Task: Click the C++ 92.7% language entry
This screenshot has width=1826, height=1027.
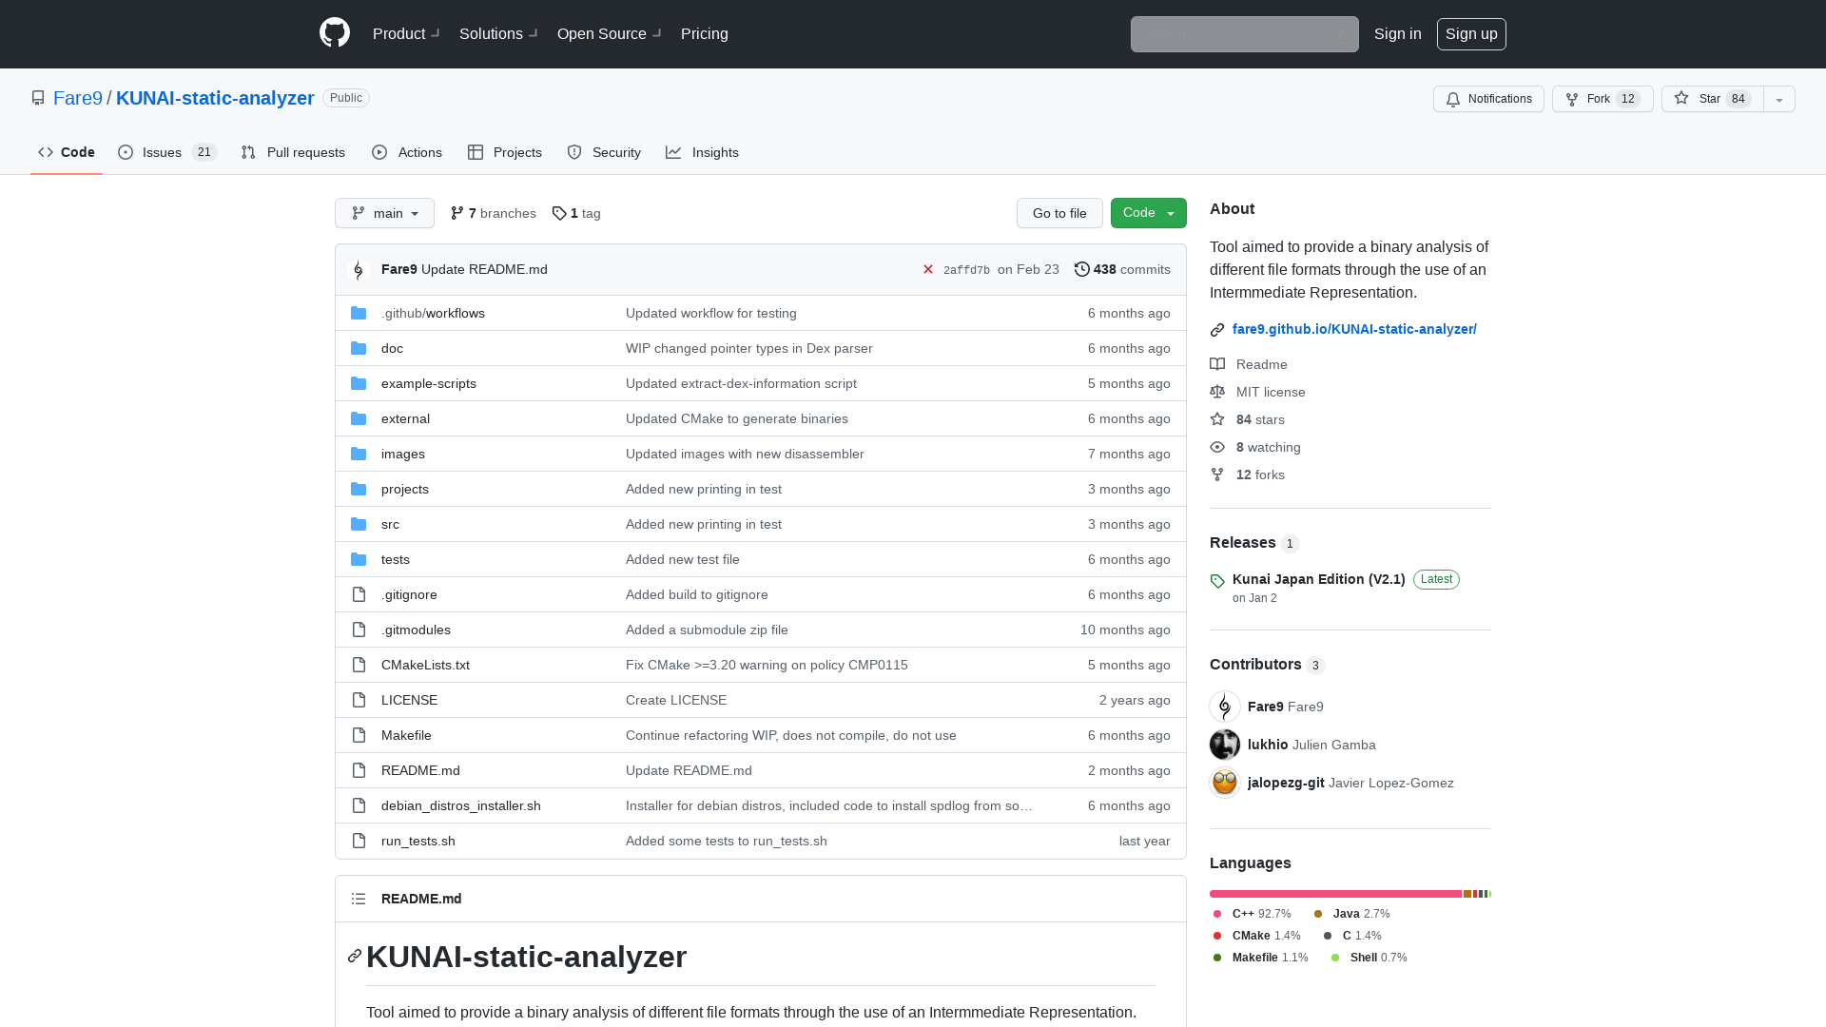Action: [x=1253, y=914]
